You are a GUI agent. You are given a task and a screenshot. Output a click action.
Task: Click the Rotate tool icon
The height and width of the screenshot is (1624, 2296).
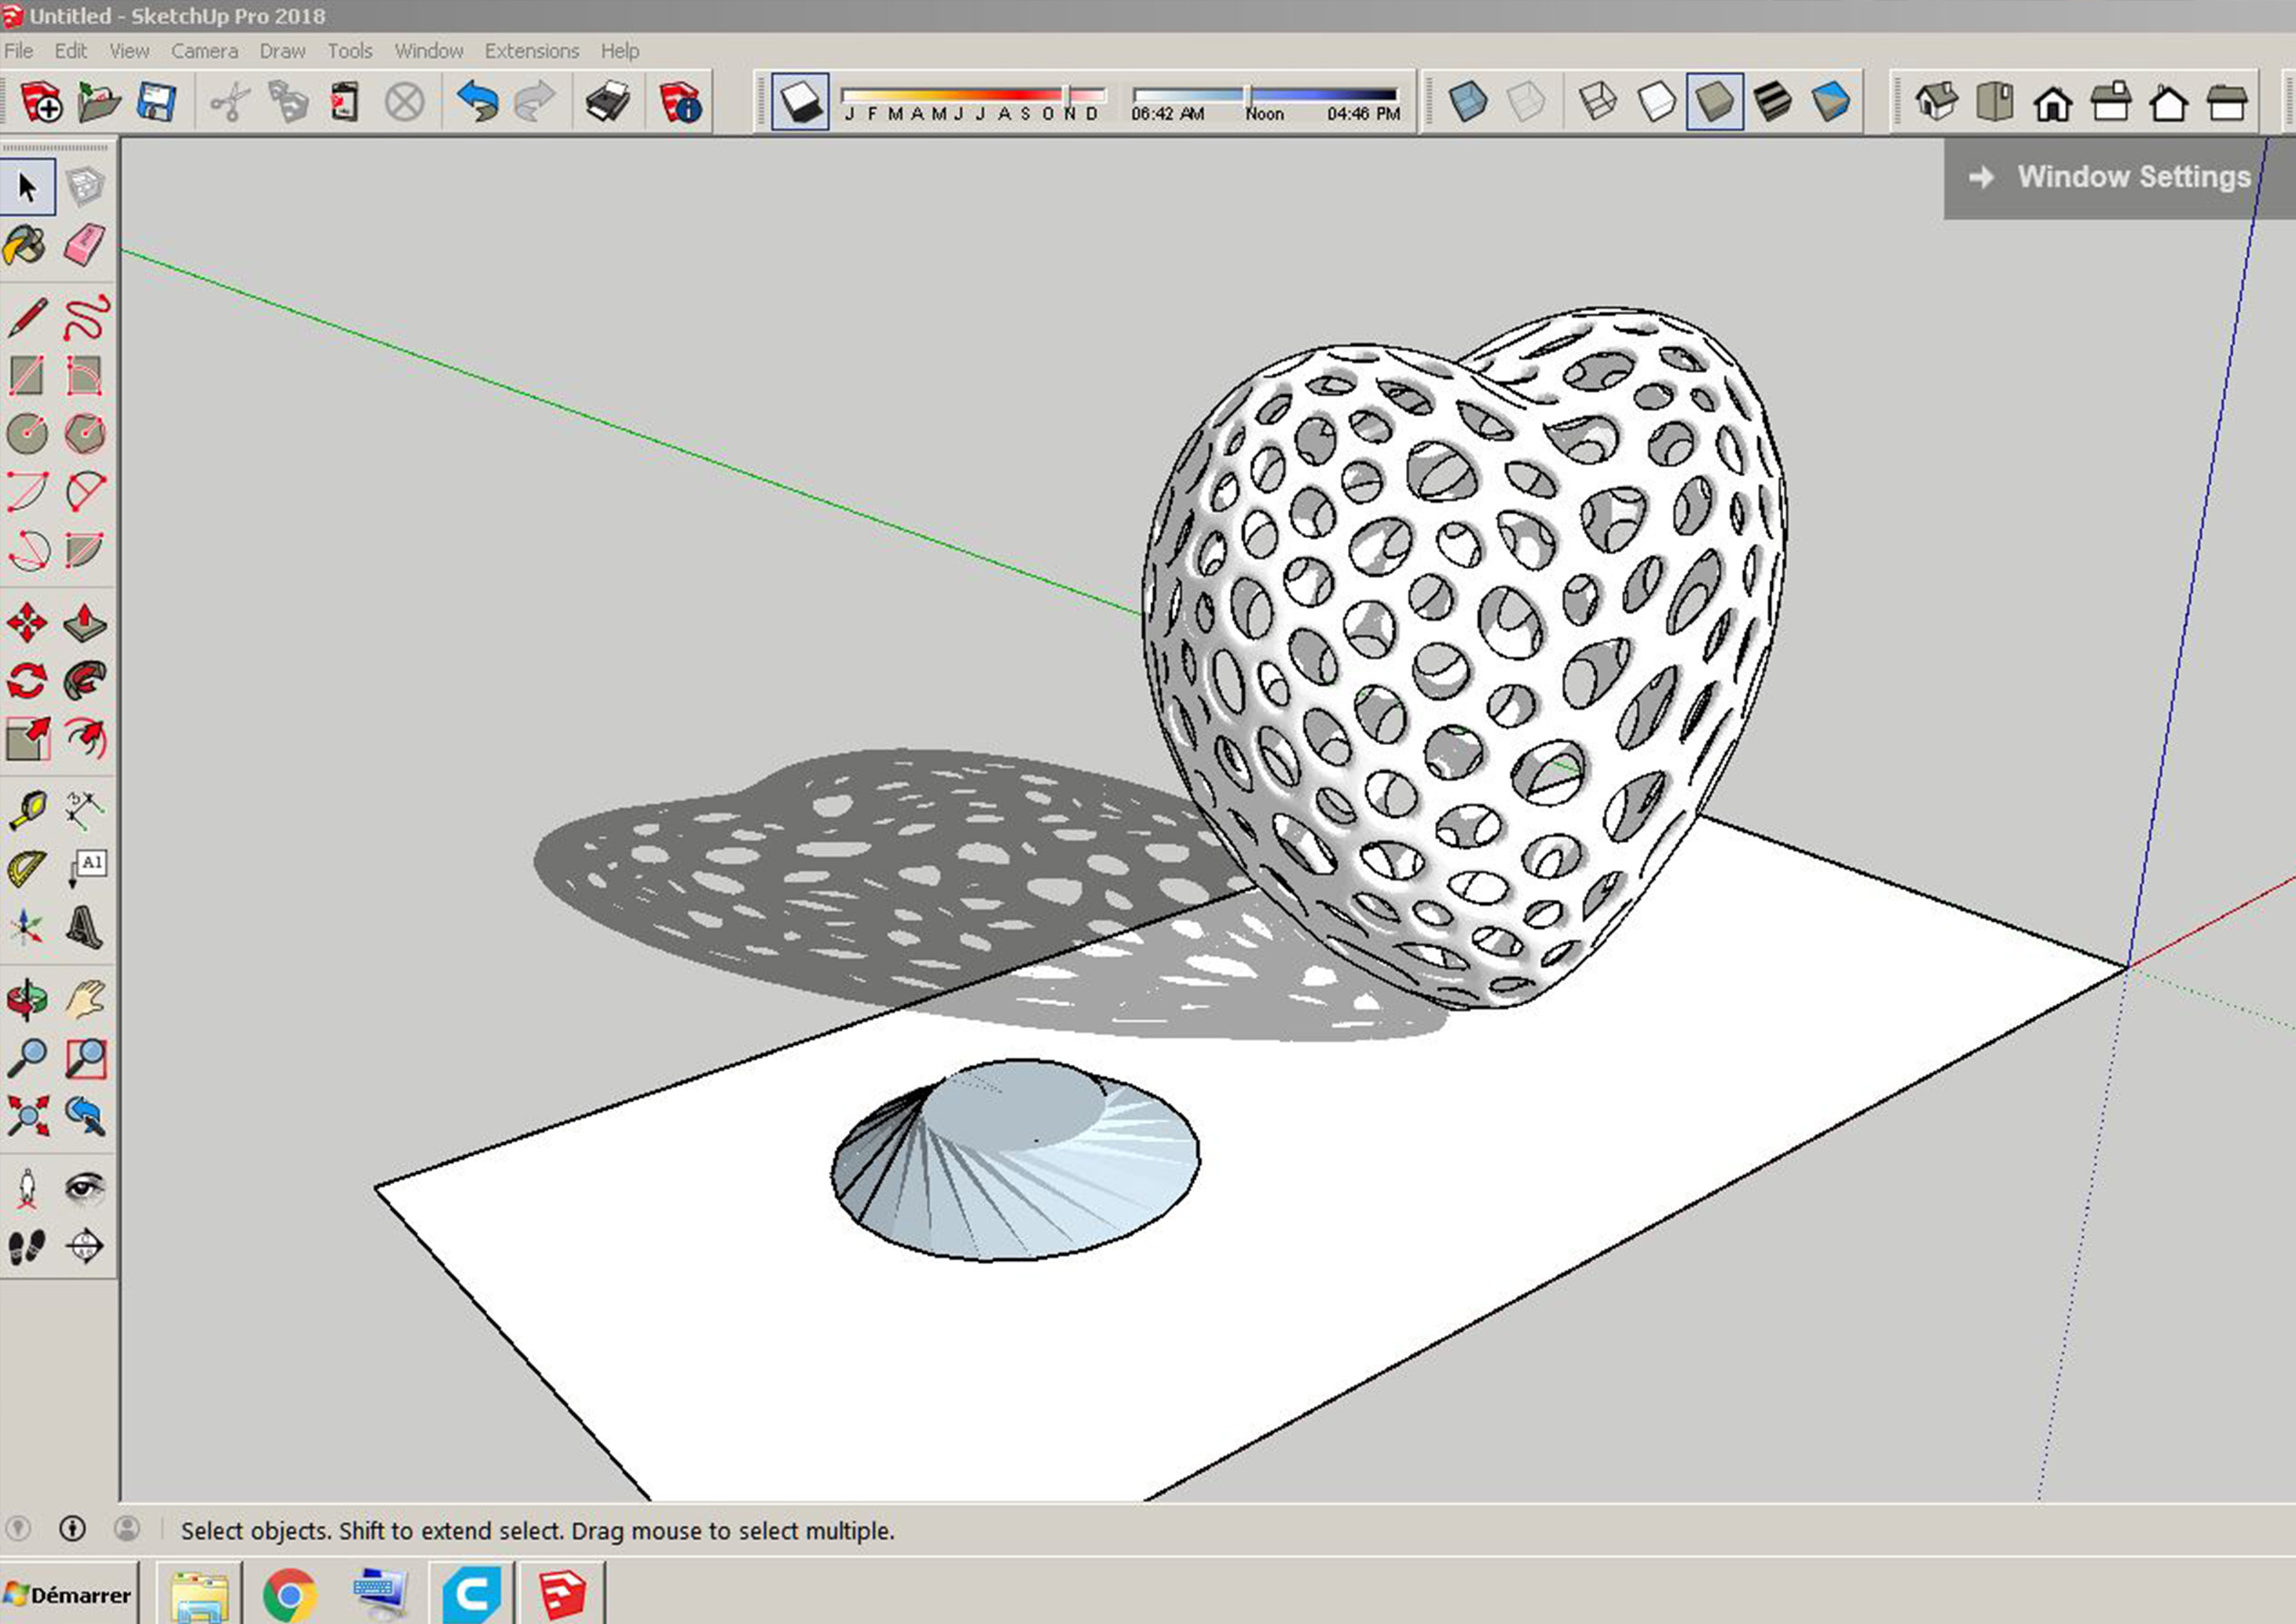click(28, 682)
